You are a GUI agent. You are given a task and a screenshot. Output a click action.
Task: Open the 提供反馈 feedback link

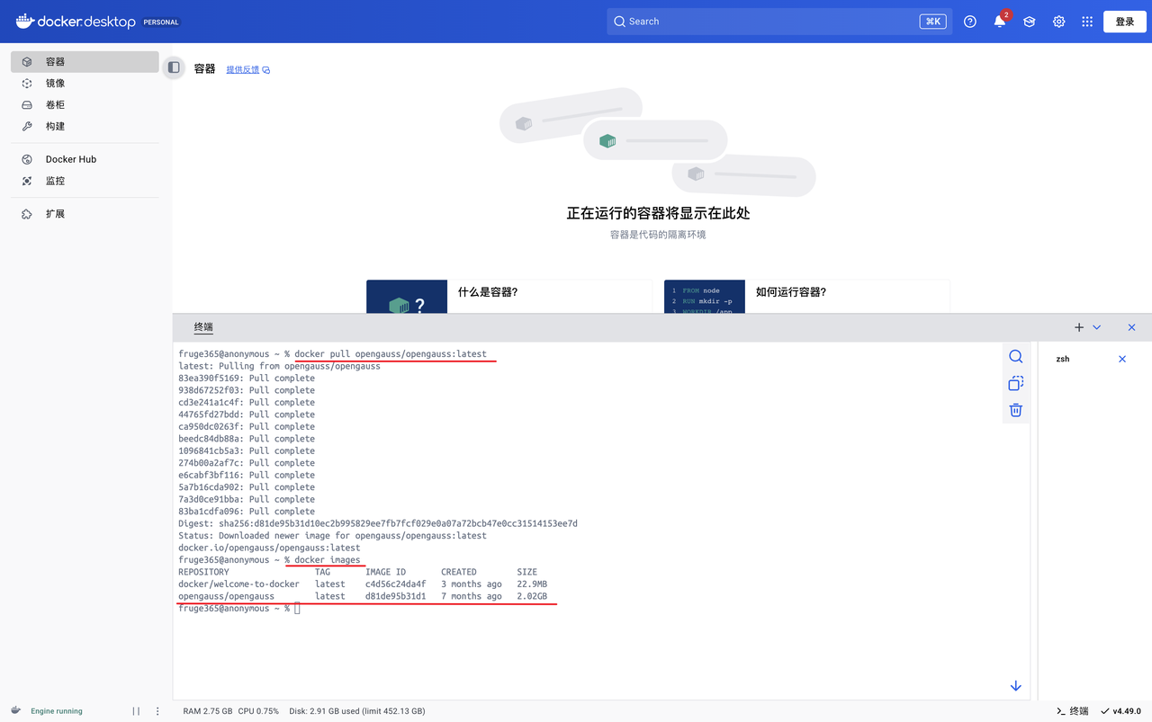point(242,68)
